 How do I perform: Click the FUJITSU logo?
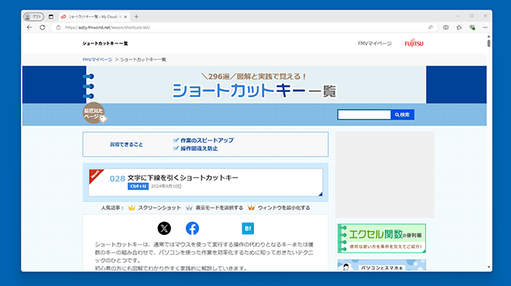414,43
